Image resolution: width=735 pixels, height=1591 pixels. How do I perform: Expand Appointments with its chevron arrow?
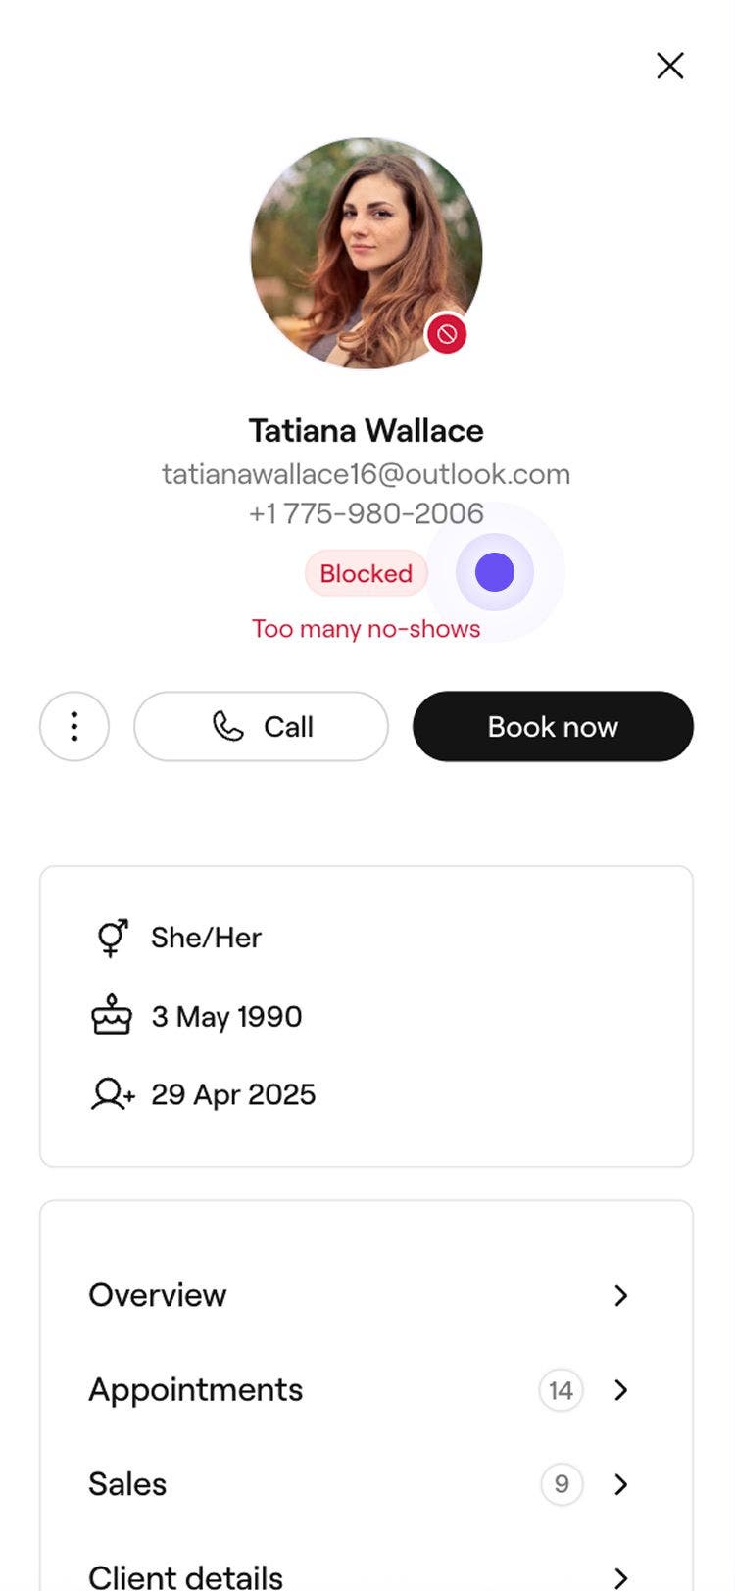(620, 1390)
